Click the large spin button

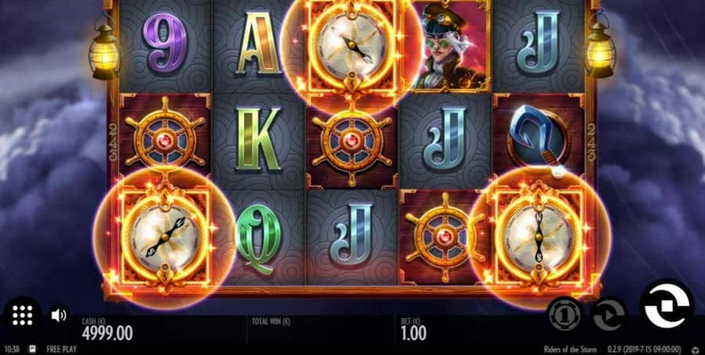point(667,306)
